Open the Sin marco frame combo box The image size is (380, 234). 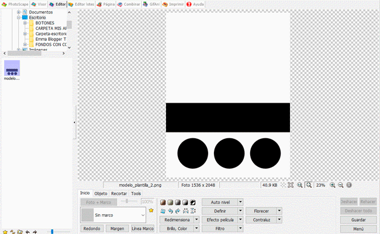[x=113, y=215]
